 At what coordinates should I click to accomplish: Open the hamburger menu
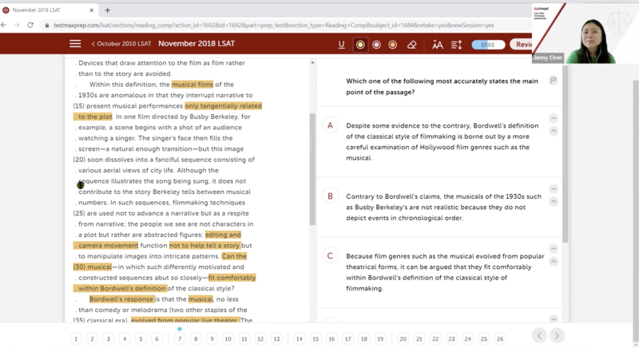[75, 44]
